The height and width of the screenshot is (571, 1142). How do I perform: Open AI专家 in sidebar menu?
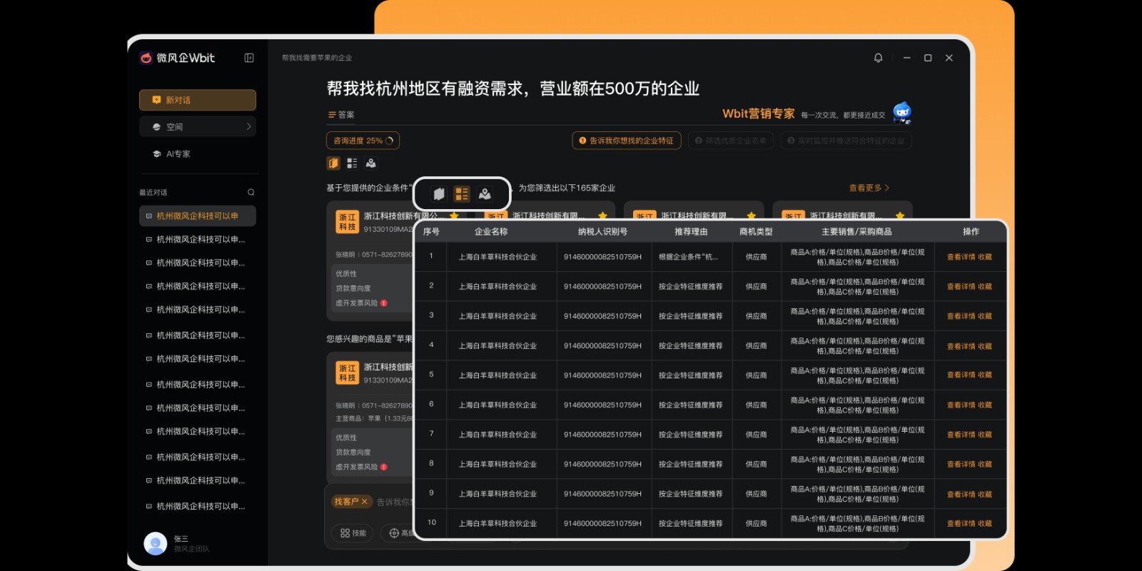pyautogui.click(x=178, y=153)
